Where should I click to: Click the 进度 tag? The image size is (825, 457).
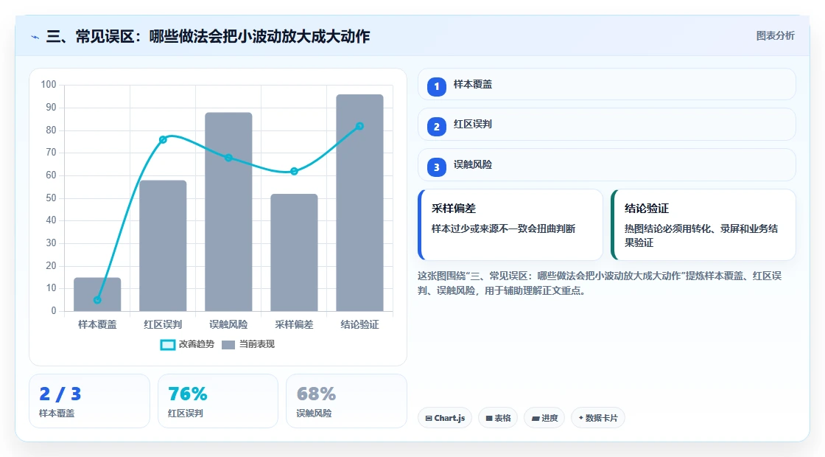click(544, 418)
